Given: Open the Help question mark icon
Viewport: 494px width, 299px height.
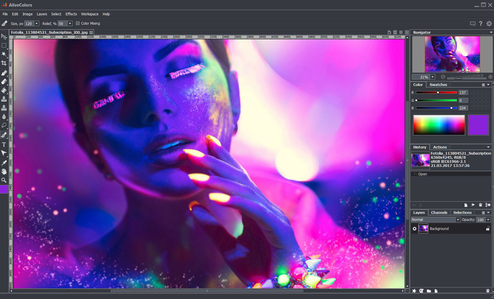Looking at the screenshot, I should [480, 24].
